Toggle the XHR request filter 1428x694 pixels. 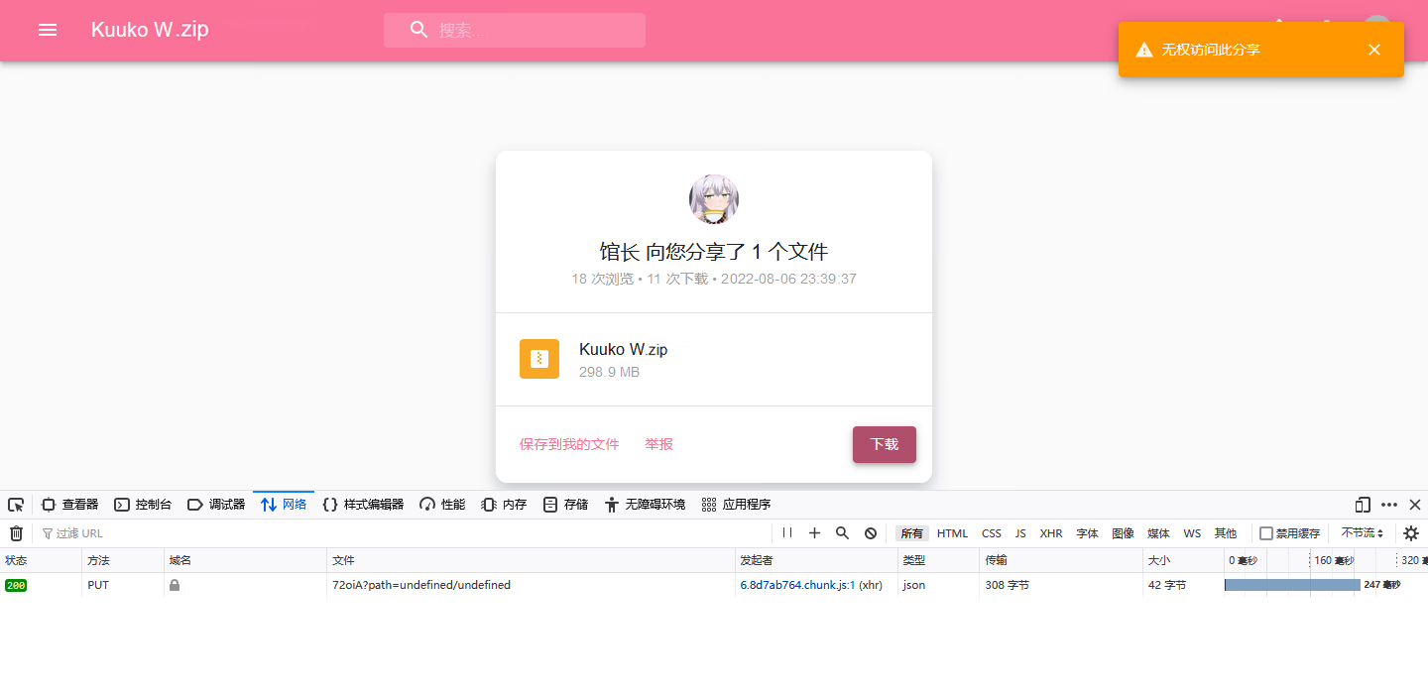point(1051,532)
